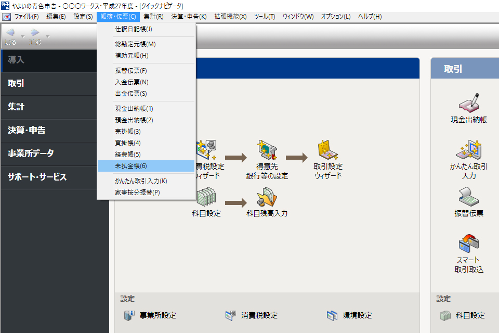The image size is (499, 333).
Task: Switch to the 取引 navigator section
Action: (49, 83)
